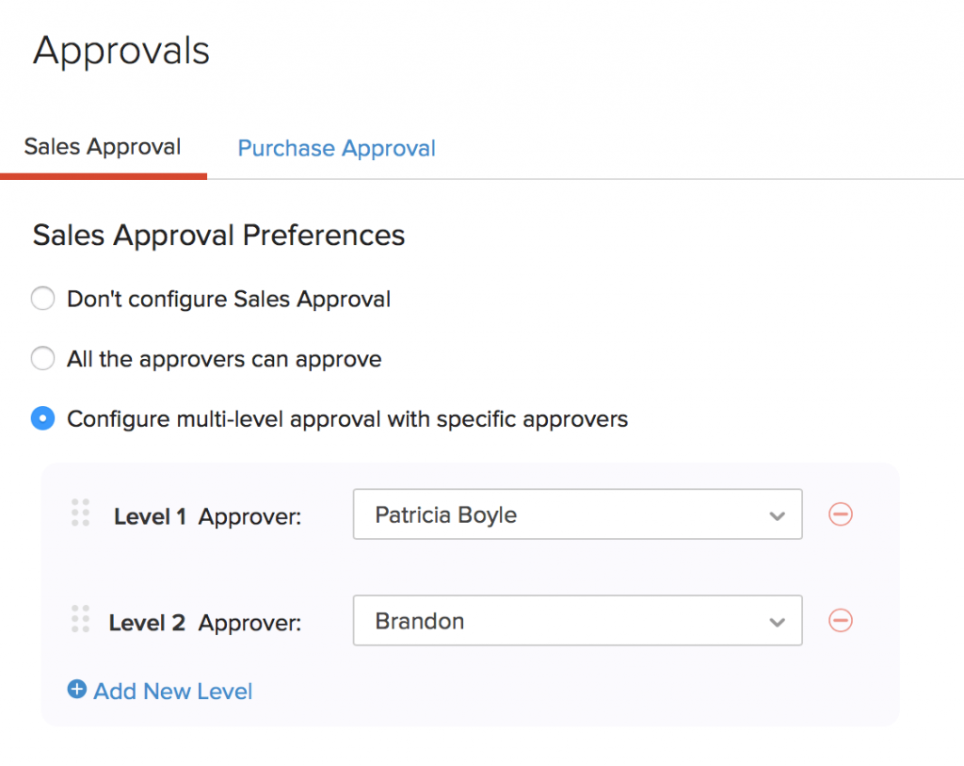The width and height of the screenshot is (964, 766).
Task: Click the plus icon beside Add New Level
Action: pos(77,690)
